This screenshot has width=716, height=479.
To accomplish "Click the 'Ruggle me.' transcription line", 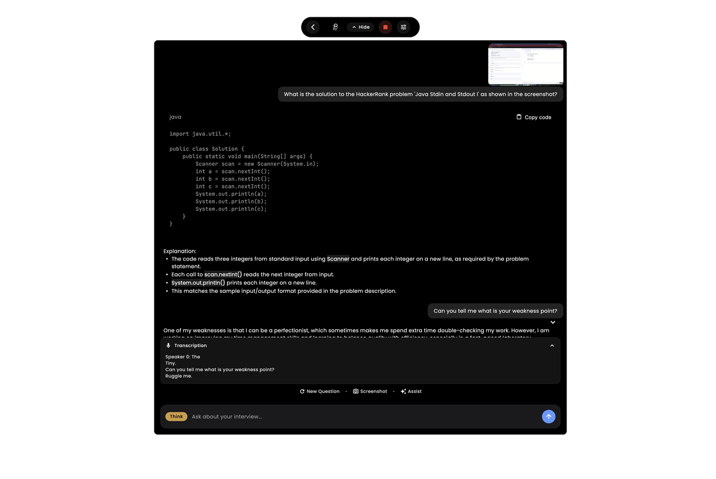I will (178, 376).
